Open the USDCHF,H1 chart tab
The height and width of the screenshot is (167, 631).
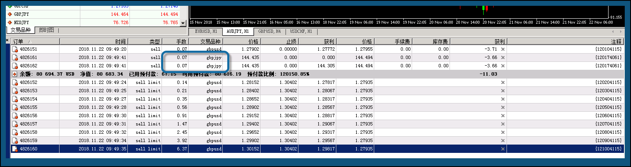click(x=301, y=31)
